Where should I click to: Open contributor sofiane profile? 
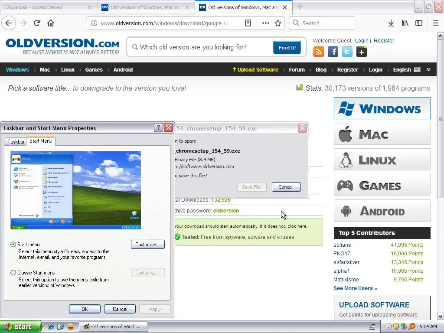coord(342,245)
